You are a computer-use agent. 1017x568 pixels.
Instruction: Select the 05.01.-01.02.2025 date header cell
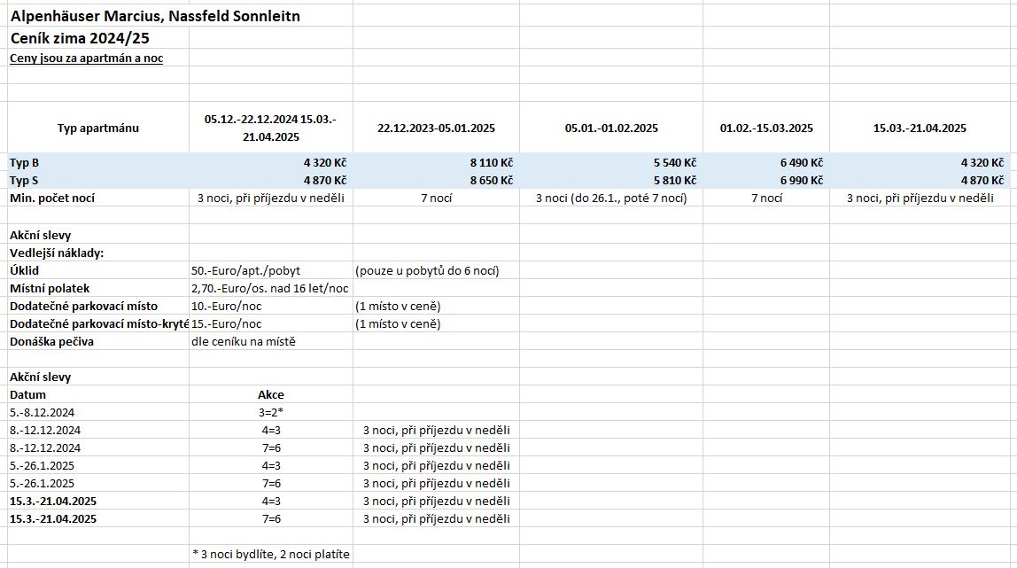point(611,128)
